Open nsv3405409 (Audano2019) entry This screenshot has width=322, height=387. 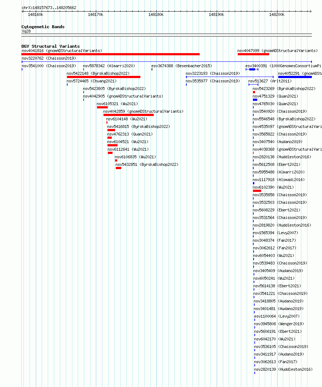(279, 271)
